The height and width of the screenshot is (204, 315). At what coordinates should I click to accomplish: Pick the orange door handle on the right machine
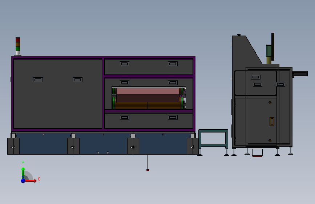pos(272,122)
